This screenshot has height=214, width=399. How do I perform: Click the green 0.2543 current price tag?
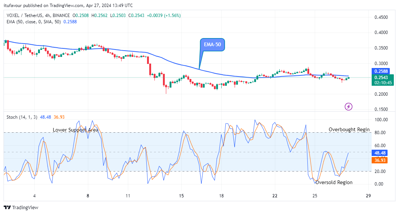pos(382,80)
